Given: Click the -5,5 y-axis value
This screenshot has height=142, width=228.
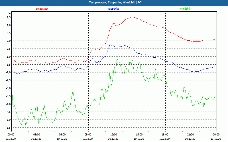Looking at the screenshot, I should [x=9, y=128].
